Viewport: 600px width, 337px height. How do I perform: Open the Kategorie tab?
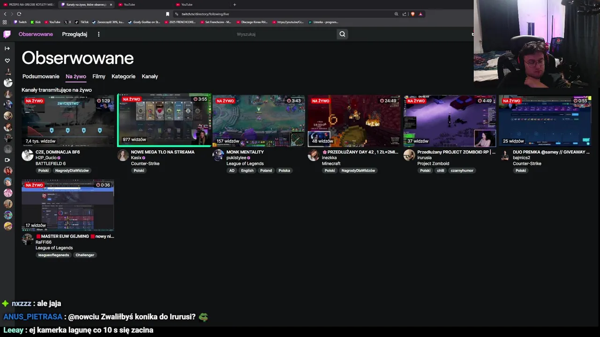coord(123,76)
